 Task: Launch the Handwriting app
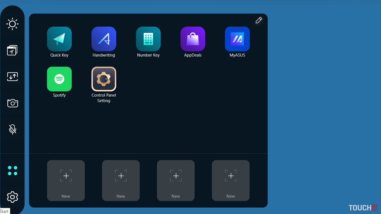[x=104, y=39]
